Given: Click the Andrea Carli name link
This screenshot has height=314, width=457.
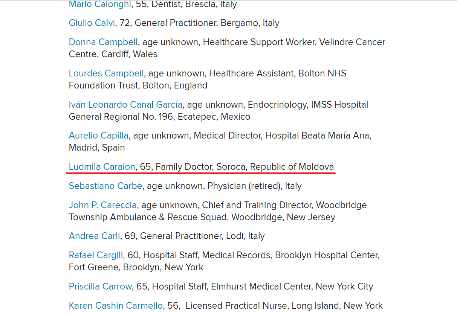Looking at the screenshot, I should 94,236.
